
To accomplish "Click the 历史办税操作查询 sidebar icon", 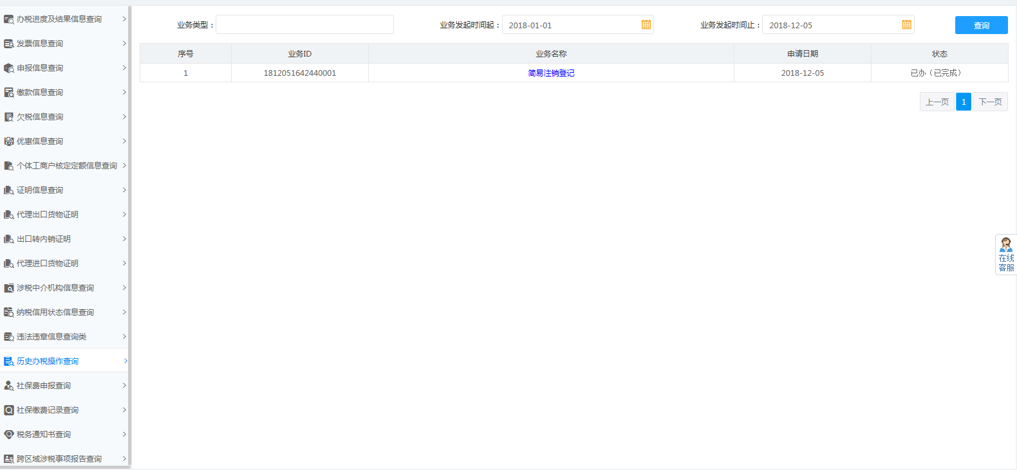I will 9,361.
